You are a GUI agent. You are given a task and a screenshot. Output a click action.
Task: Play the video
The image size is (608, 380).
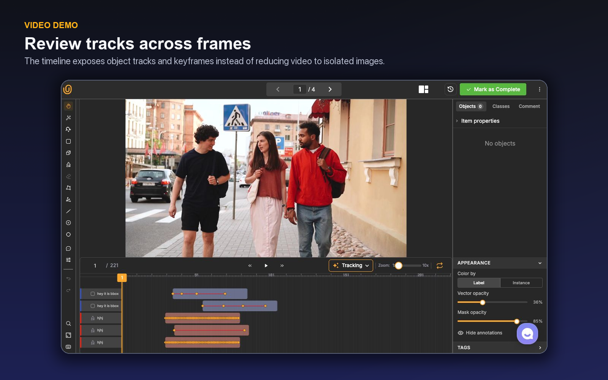(x=266, y=266)
